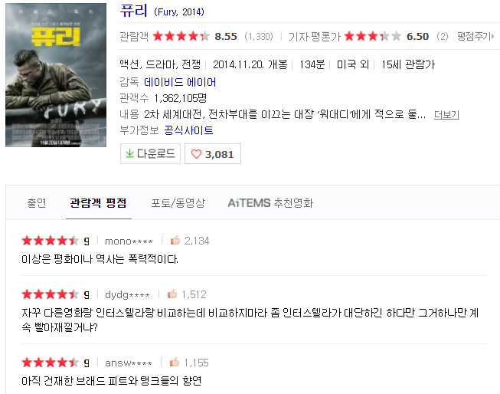Open the AiTEMS 추천영화 tab

tap(270, 202)
